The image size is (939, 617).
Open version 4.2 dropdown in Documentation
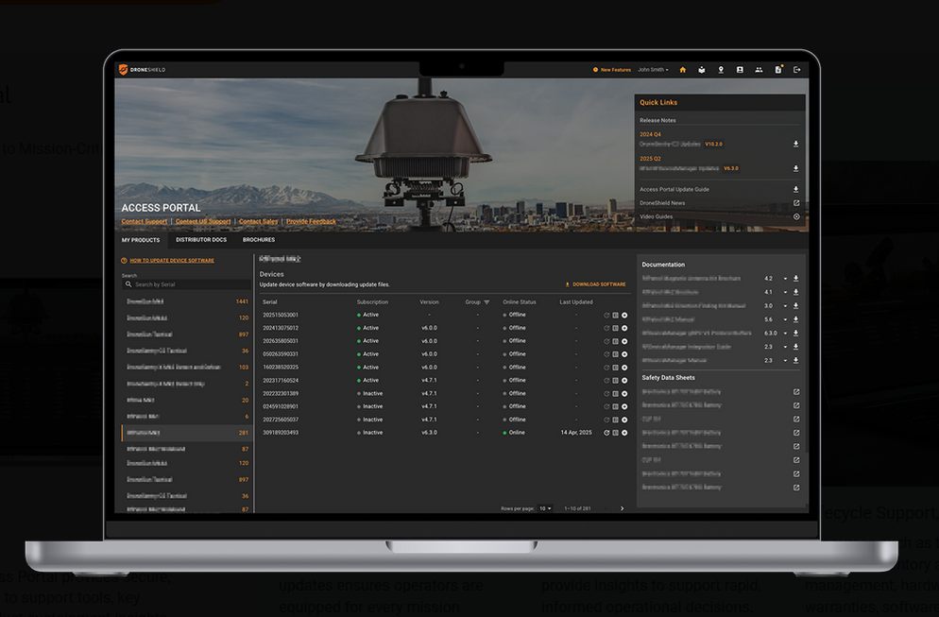pyautogui.click(x=784, y=279)
